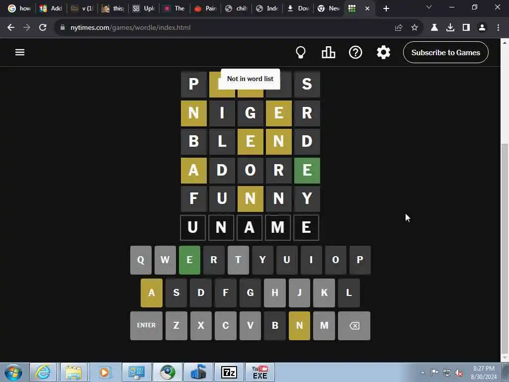Open Windows Explorer folder in taskbar
Image resolution: width=509 pixels, height=382 pixels.
(74, 372)
